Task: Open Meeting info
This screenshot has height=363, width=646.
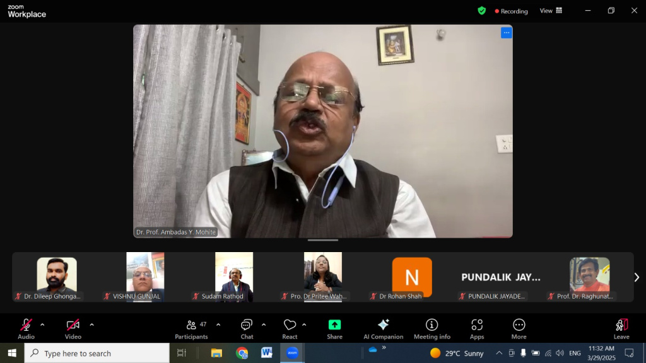Action: [x=432, y=328]
